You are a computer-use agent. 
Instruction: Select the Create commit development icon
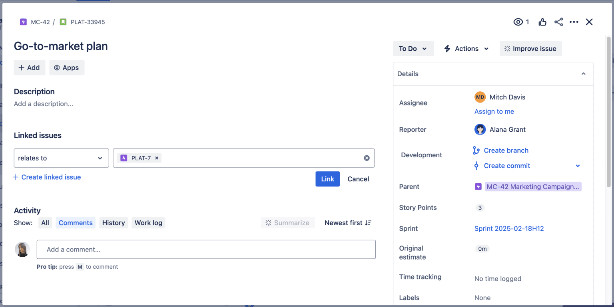[476, 166]
